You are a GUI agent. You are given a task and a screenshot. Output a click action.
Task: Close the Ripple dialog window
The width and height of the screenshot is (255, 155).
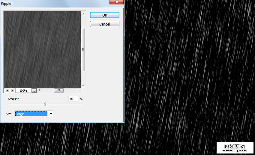(117, 2)
